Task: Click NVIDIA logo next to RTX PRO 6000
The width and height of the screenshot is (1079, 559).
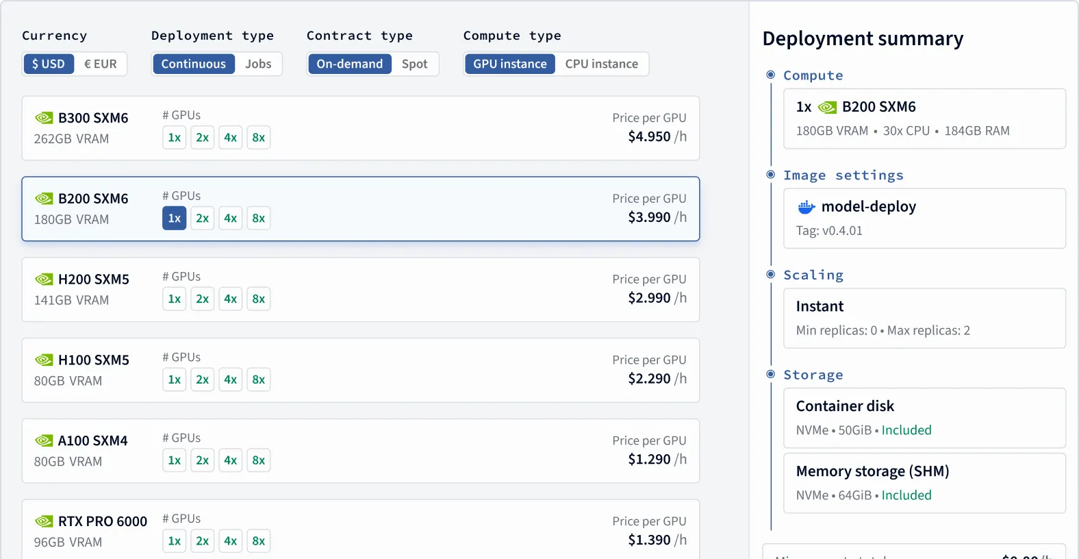Action: point(44,521)
